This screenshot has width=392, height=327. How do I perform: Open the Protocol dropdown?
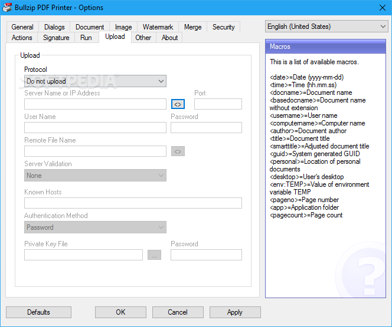tap(95, 81)
